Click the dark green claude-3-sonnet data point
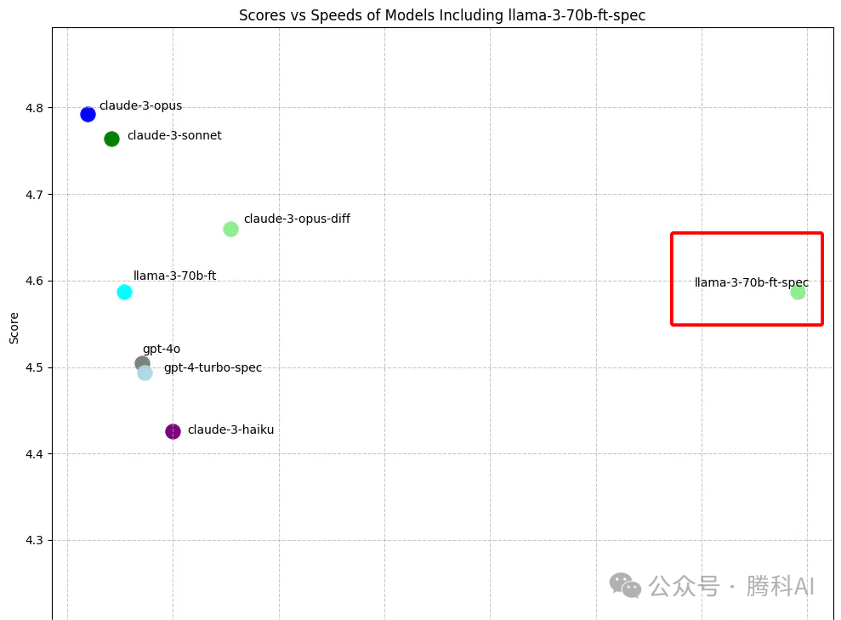 tap(111, 139)
